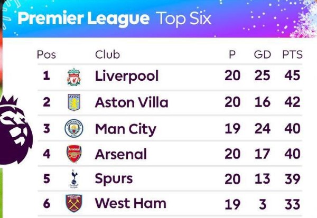The image size is (317, 218).
Task: Click Liverpool's 45 points value
Action: (x=291, y=76)
